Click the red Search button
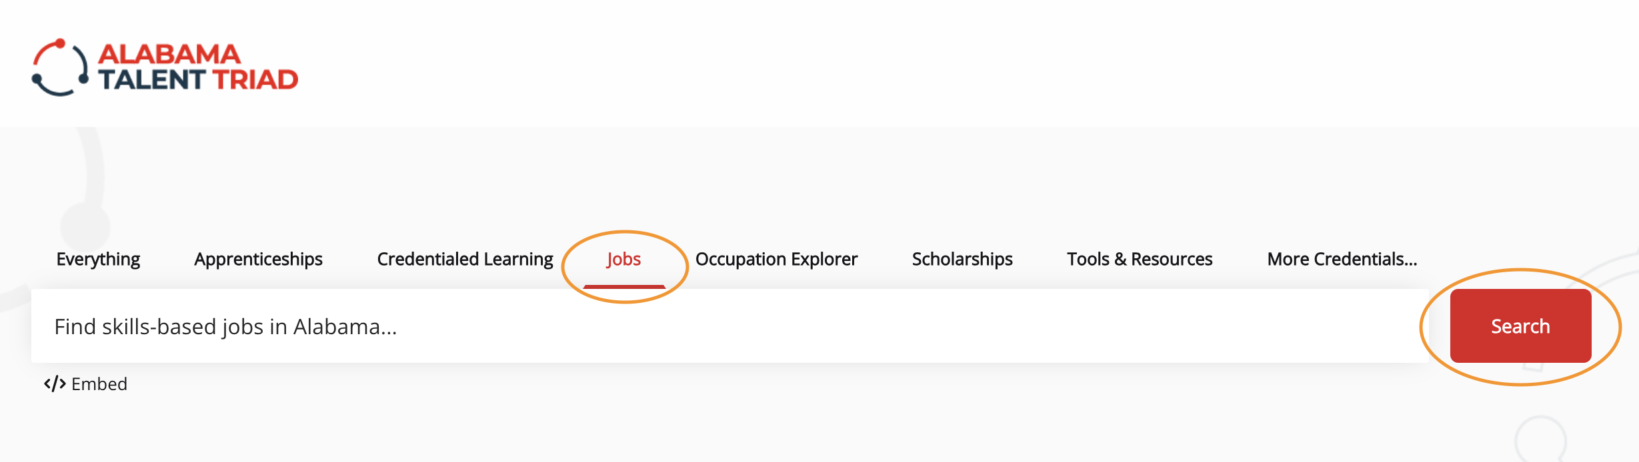Viewport: 1639px width, 462px height. coord(1520,326)
